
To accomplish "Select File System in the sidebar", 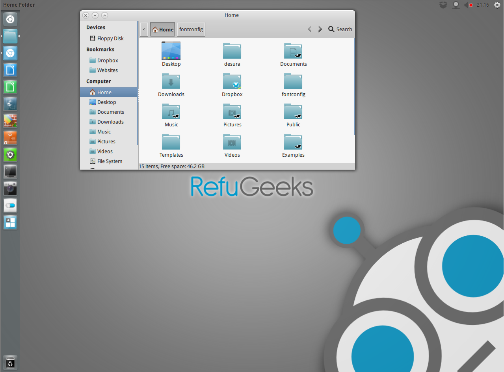I will 110,161.
